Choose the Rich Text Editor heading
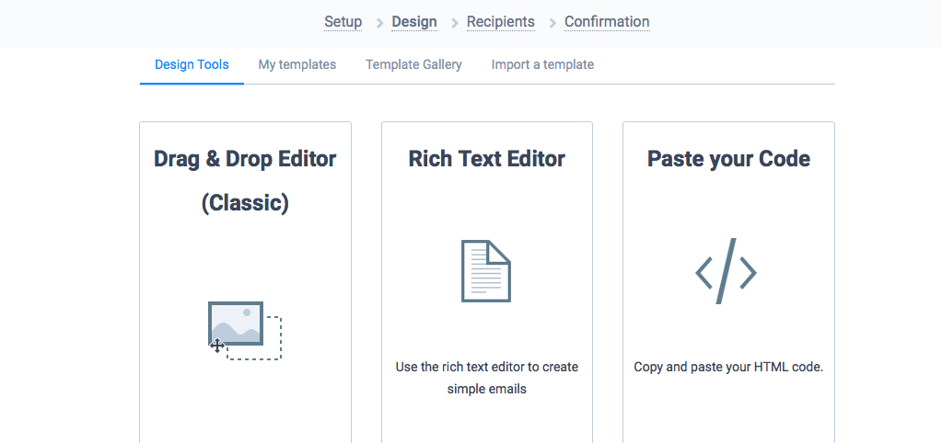The image size is (942, 443). point(486,159)
